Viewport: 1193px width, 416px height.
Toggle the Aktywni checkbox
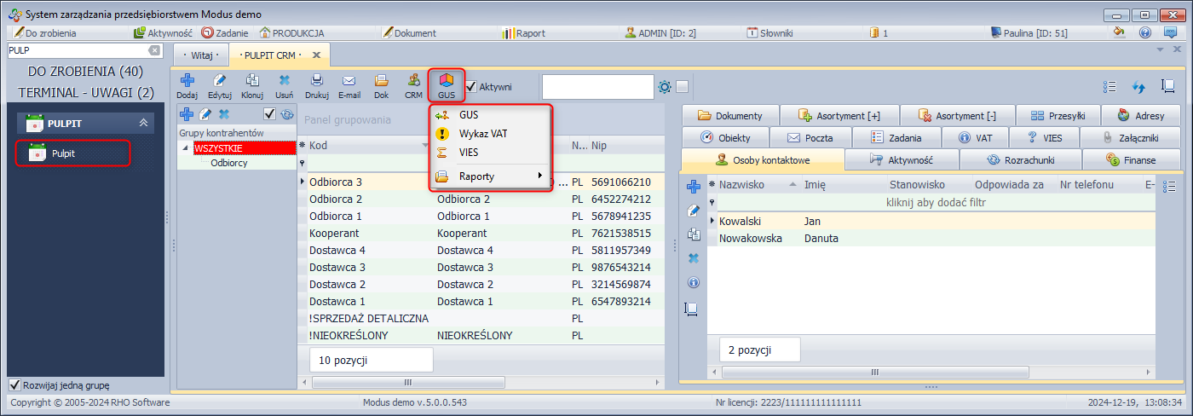click(470, 86)
